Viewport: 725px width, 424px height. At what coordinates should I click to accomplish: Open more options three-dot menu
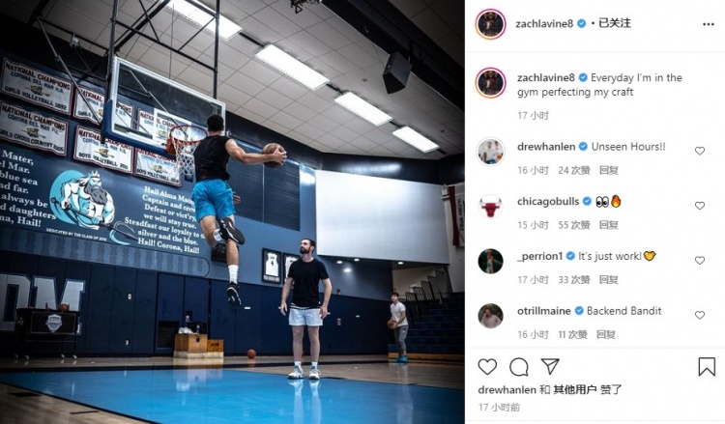(708, 24)
